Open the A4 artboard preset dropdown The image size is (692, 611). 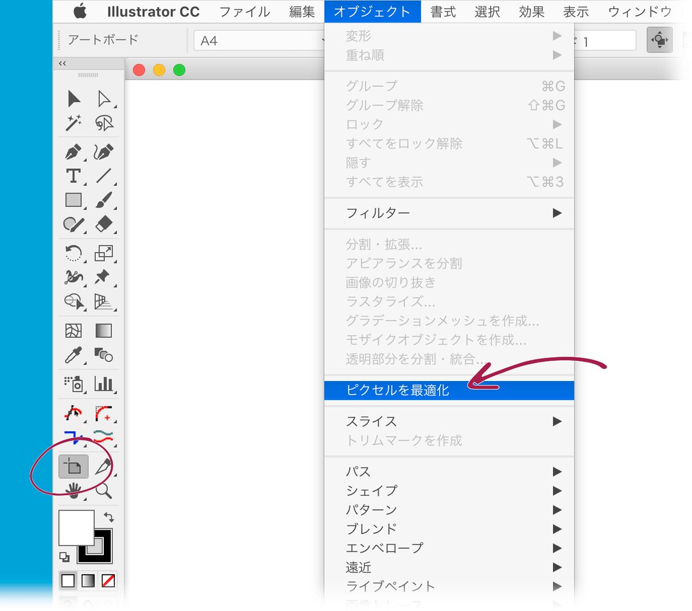tap(259, 41)
